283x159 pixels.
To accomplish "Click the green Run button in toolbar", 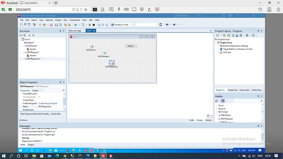I will point(75,25).
